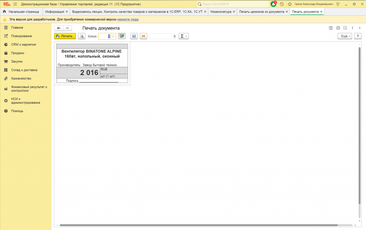This screenshot has height=230, width=366.
Task: Close the Печать документа tab
Action: pos(321,12)
